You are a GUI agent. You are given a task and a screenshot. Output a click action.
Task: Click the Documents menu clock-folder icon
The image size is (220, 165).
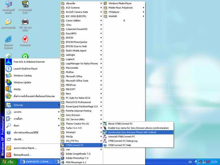tap(9, 112)
